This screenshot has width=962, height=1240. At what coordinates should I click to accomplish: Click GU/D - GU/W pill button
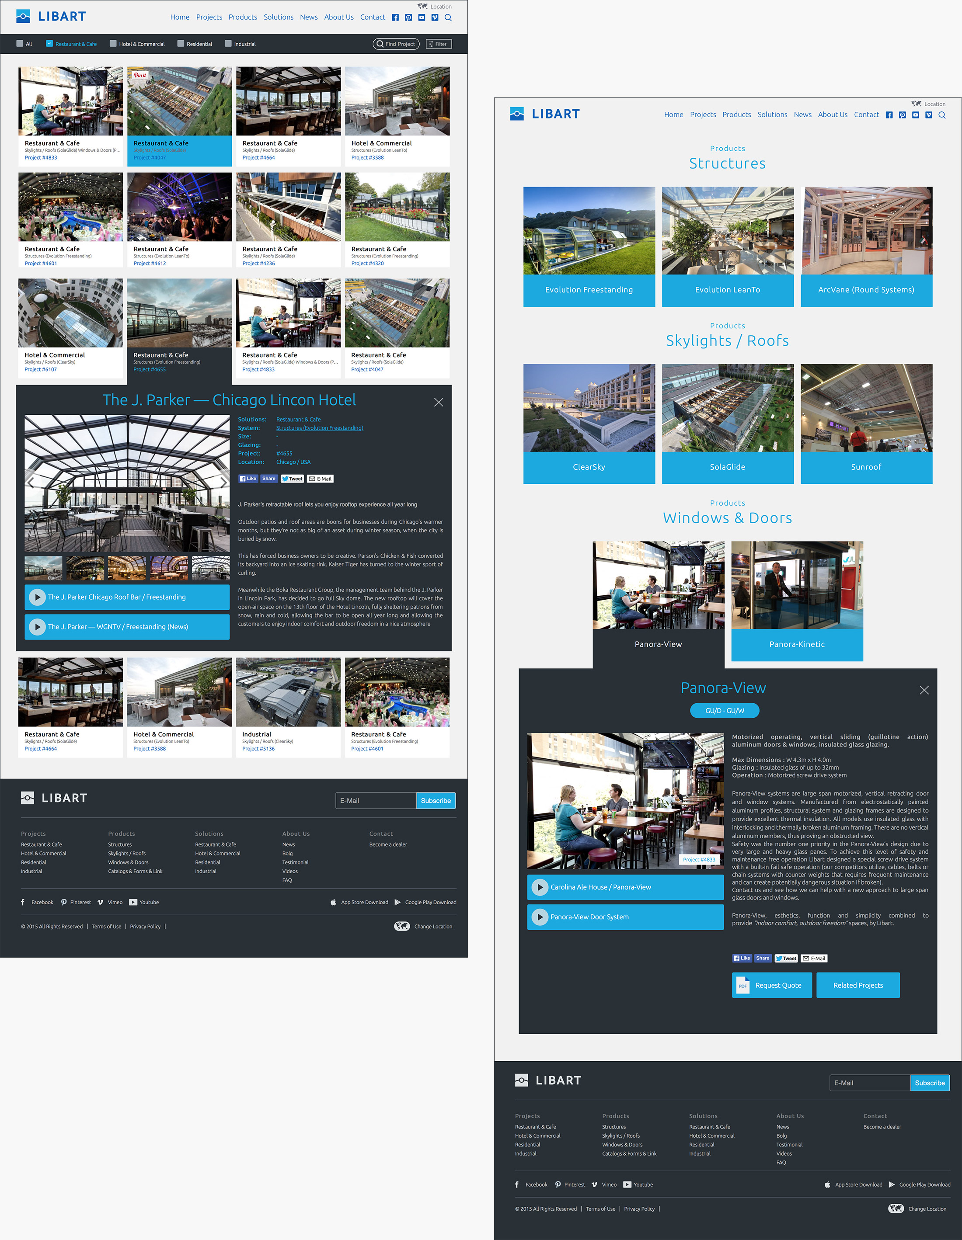coord(725,710)
